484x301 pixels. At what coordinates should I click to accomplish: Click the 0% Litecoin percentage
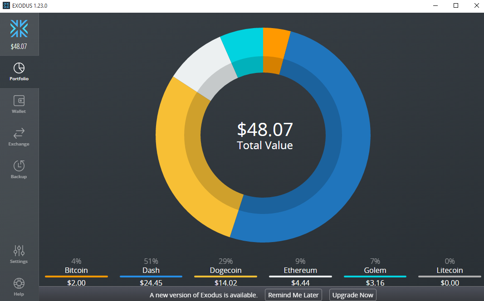pyautogui.click(x=450, y=261)
